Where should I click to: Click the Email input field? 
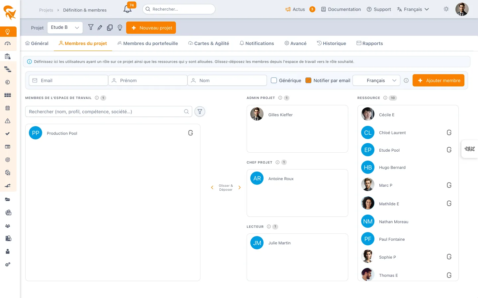pyautogui.click(x=68, y=80)
